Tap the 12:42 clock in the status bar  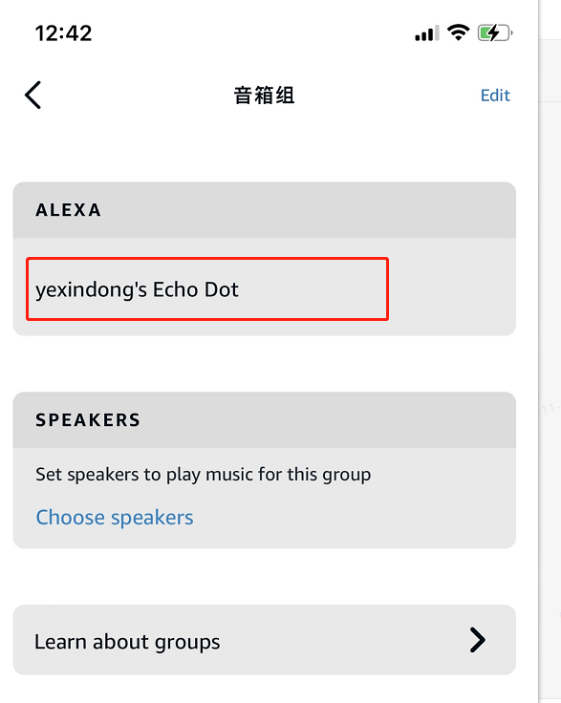point(63,33)
